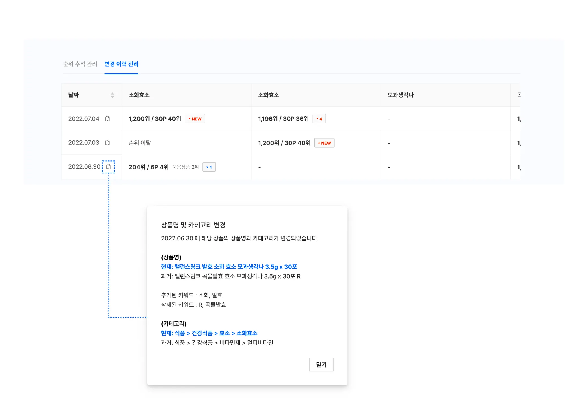This screenshot has height=413, width=579.
Task: Click the 순위 이탈 cell in 2022.07.03 row
Action: (140, 143)
